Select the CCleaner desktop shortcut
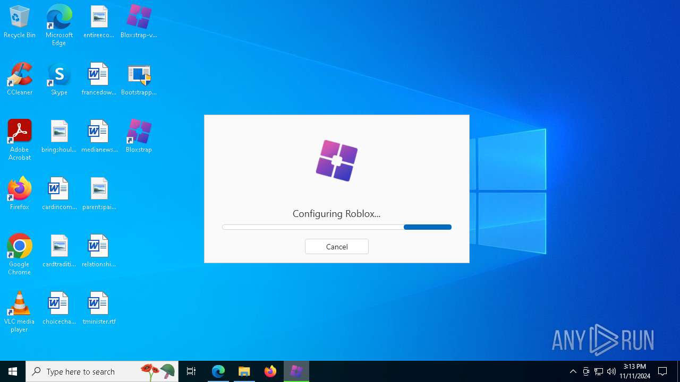 [x=20, y=80]
